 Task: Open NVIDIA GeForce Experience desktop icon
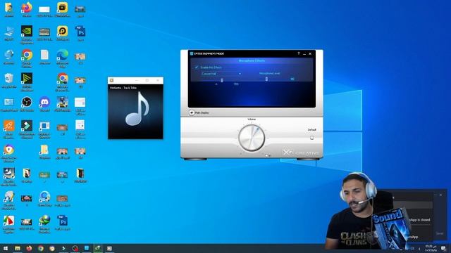(27, 34)
